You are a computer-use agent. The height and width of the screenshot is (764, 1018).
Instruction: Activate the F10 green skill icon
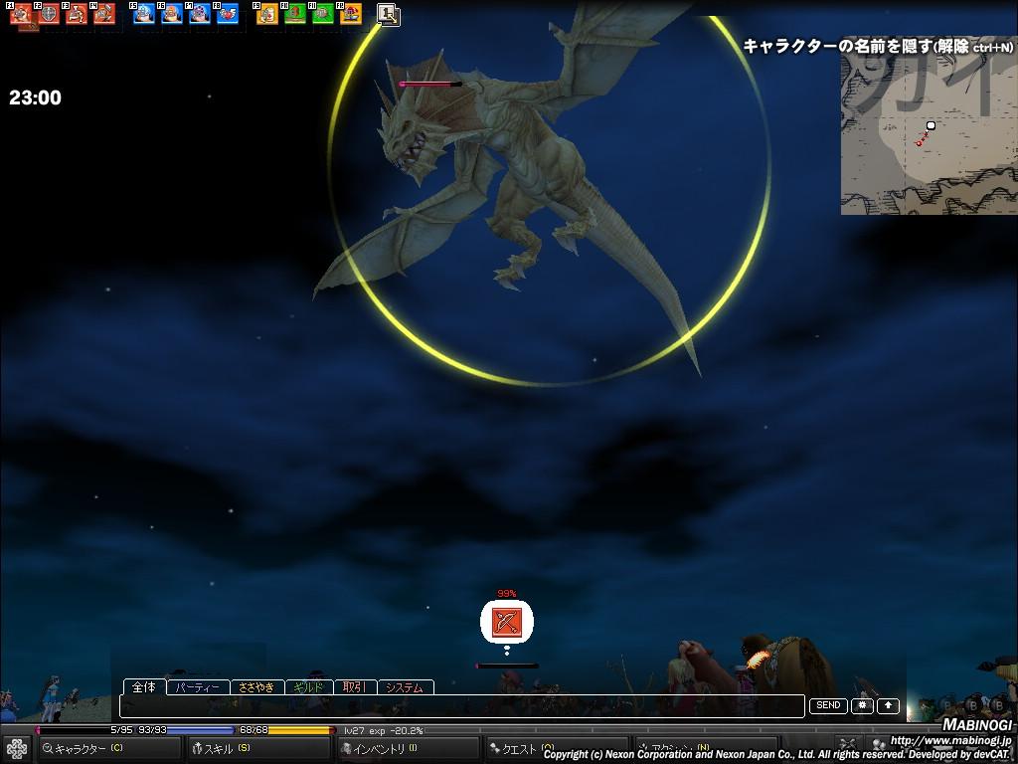coord(295,14)
